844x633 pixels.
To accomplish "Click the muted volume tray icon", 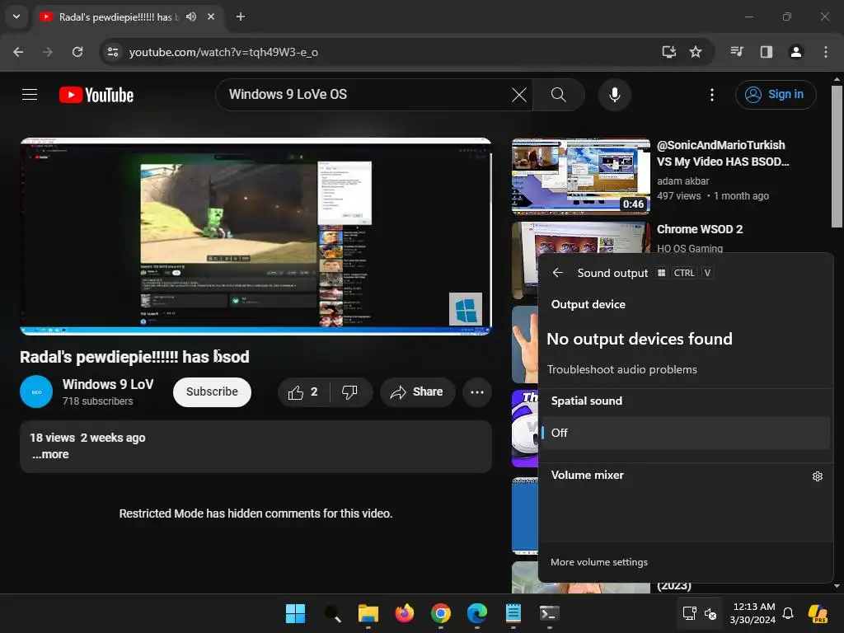I will tap(710, 613).
